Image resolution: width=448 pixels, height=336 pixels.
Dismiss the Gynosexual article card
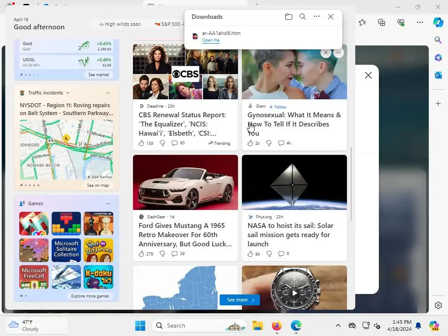pyautogui.click(x=325, y=52)
